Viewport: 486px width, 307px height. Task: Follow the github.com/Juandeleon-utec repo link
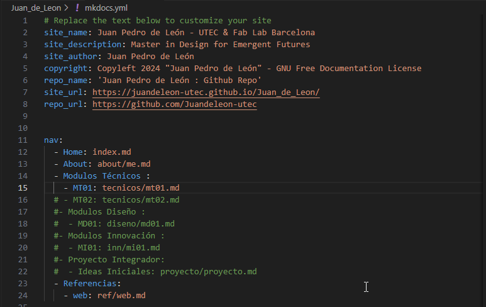(x=174, y=104)
